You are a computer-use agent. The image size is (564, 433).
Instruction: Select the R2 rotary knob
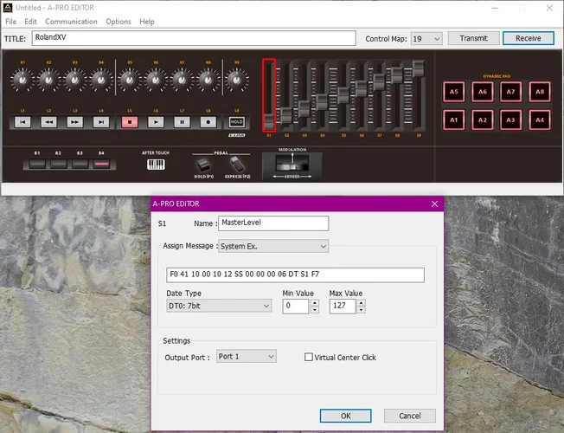[48, 80]
